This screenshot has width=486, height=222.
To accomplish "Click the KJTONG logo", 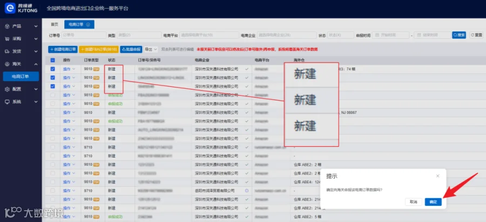I will pyautogui.click(x=22, y=8).
